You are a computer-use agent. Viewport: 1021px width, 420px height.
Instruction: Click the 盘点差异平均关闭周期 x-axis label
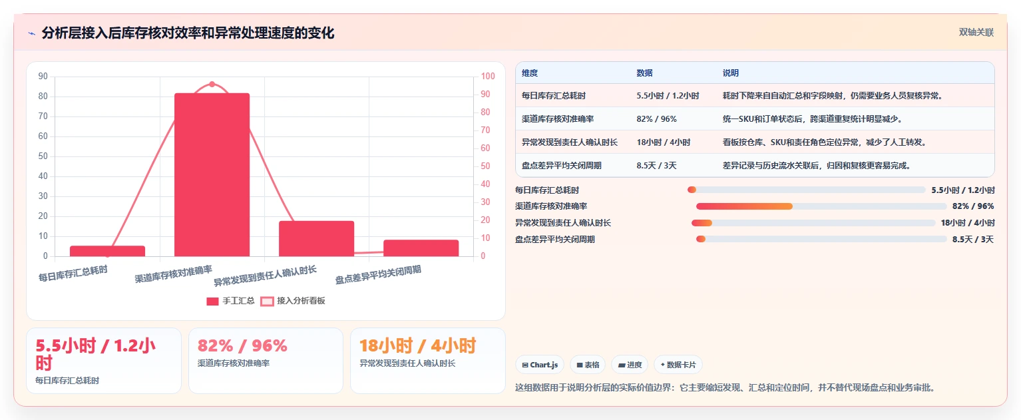tap(378, 275)
